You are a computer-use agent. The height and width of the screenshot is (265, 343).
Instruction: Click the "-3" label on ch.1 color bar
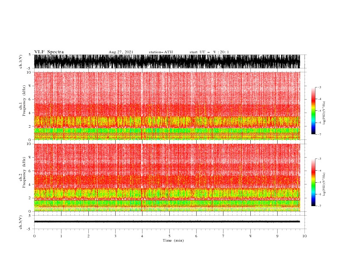click(320, 87)
